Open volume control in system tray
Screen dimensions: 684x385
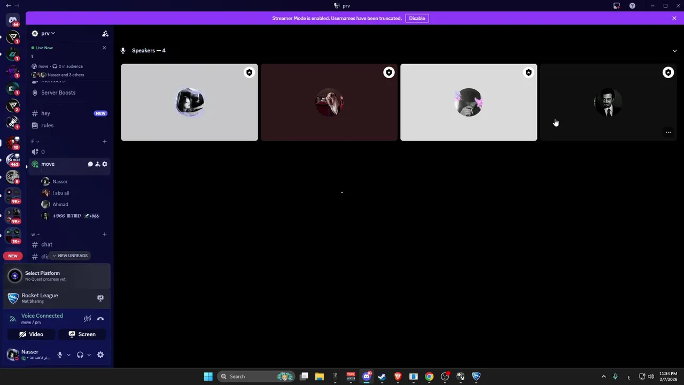pos(651,376)
